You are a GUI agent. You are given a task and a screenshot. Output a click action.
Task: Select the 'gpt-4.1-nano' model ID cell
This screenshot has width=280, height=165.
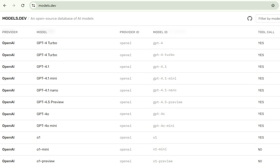pos(165,90)
